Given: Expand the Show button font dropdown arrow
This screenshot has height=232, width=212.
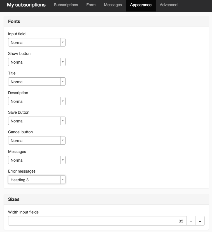Looking at the screenshot, I should click(63, 62).
